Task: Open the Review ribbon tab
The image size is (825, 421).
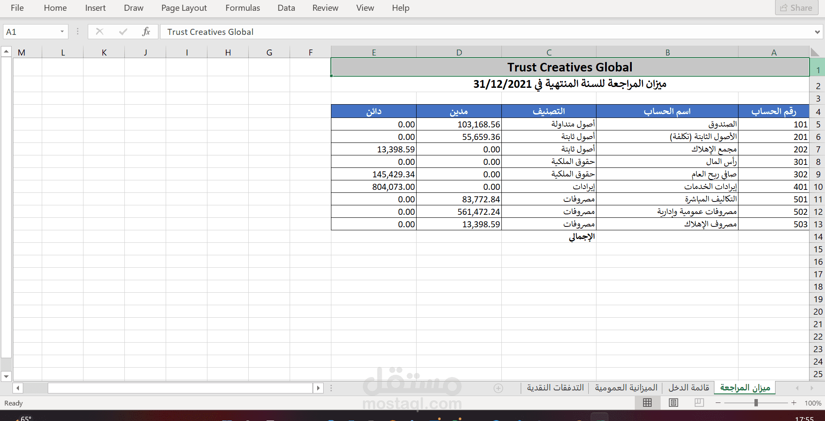Action: [x=325, y=8]
